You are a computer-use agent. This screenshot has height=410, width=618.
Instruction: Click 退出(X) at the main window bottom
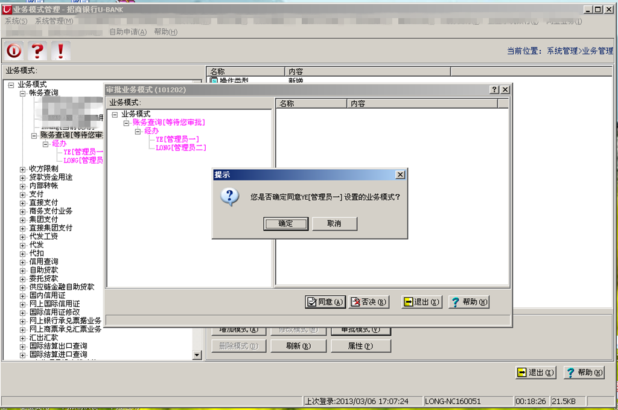pos(536,373)
